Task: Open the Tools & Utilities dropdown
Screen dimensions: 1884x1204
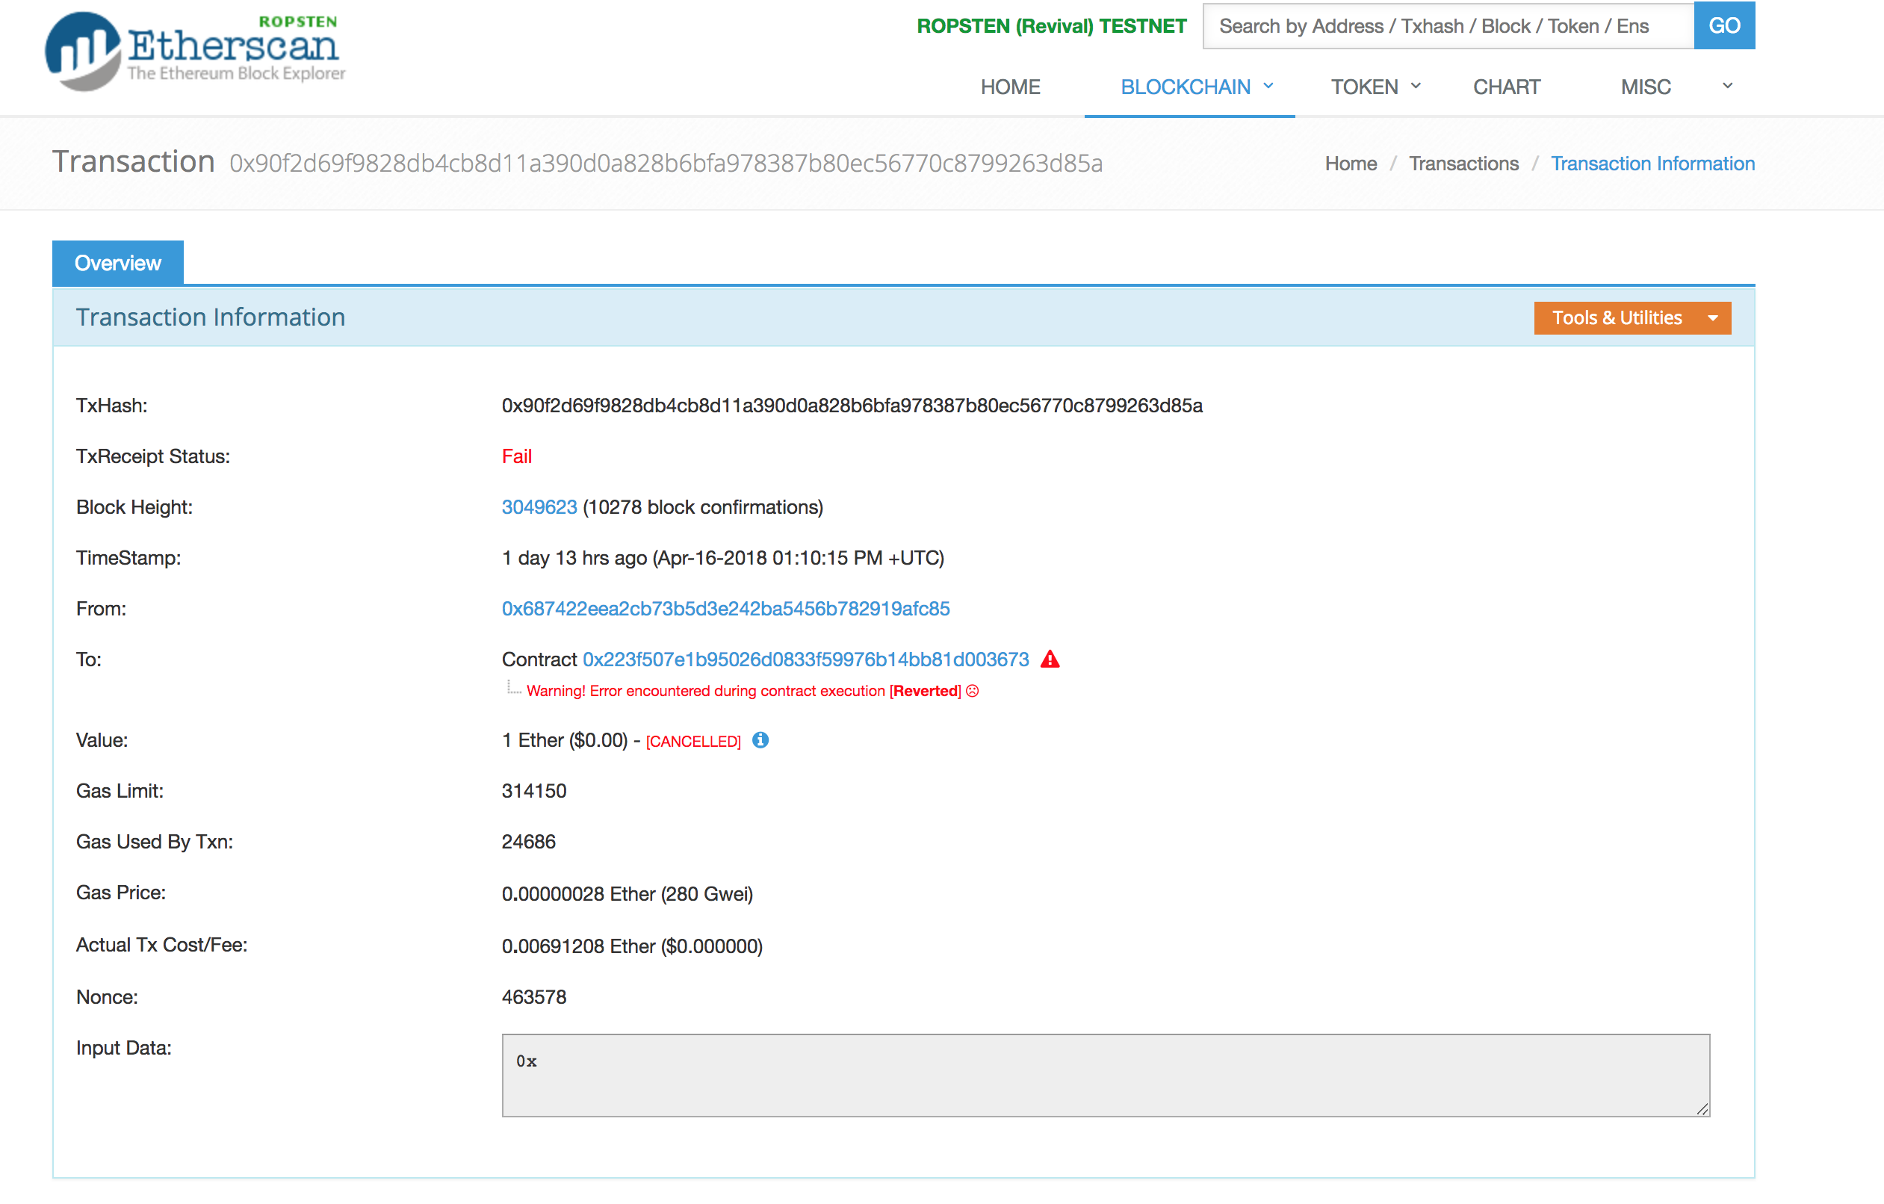Action: point(1632,317)
